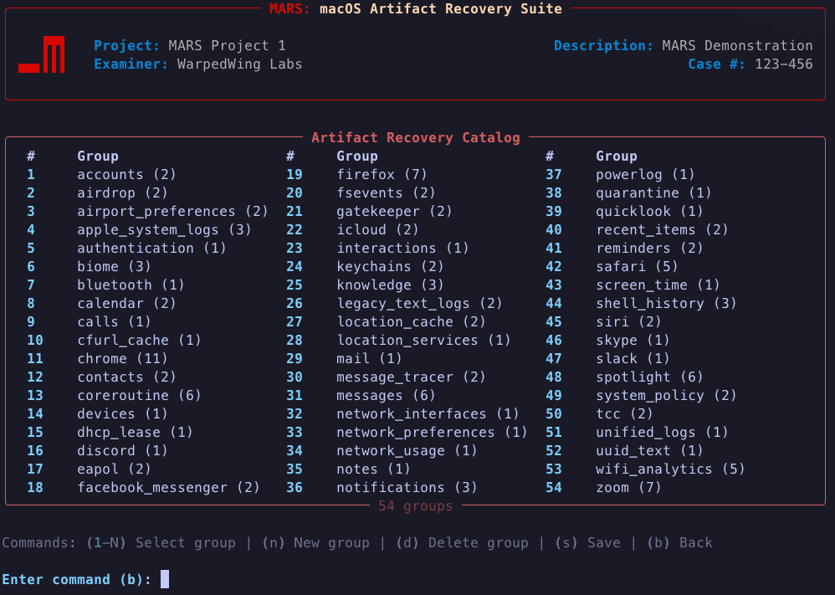This screenshot has width=835, height=595.
Task: Click the (b) Back command
Action: point(679,543)
